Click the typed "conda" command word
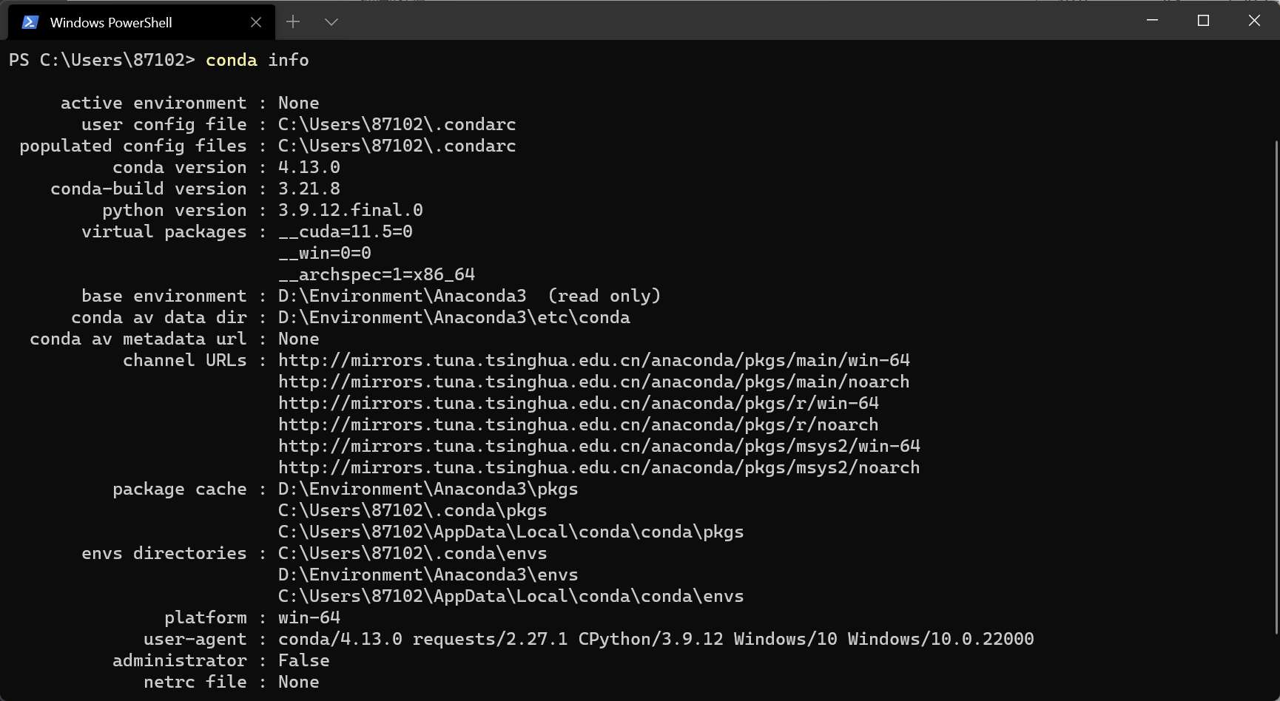The width and height of the screenshot is (1280, 701). 231,61
